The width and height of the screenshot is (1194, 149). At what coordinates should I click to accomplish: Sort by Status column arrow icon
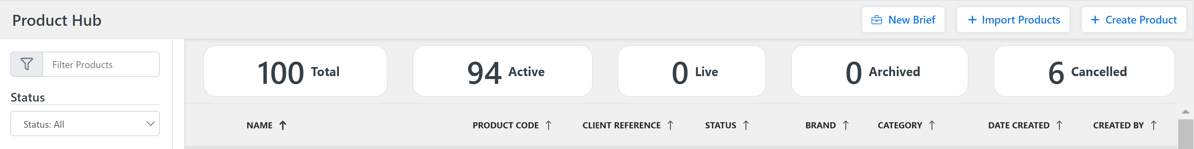tap(746, 125)
